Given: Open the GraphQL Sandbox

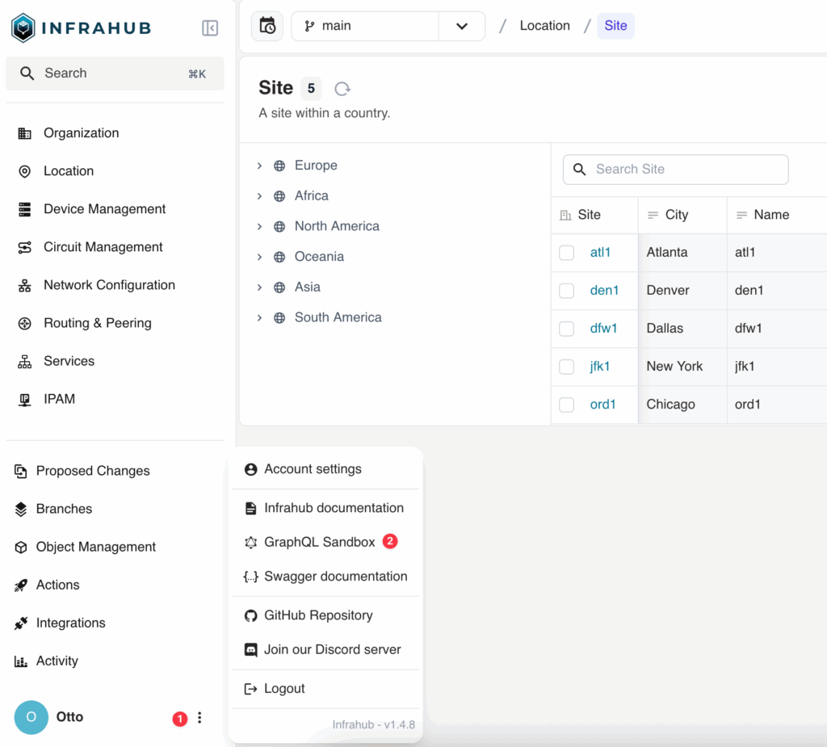Looking at the screenshot, I should (318, 541).
